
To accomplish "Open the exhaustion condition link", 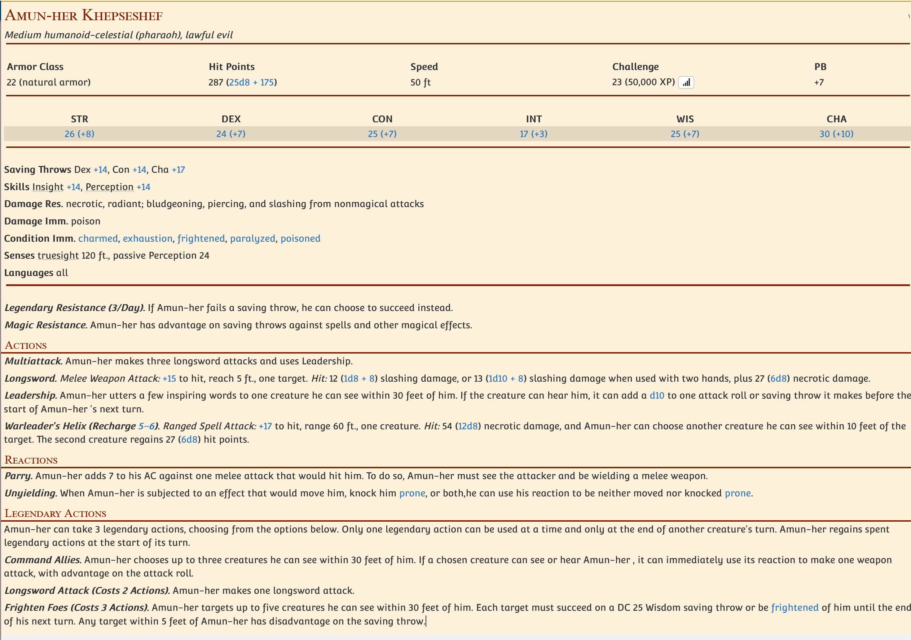I will 148,238.
